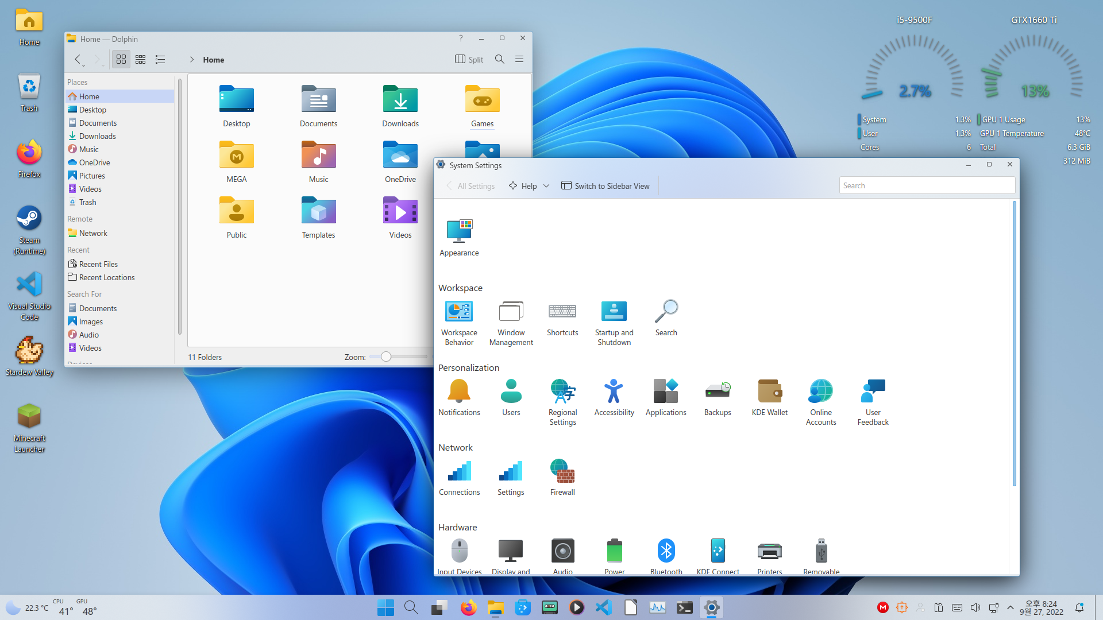The image size is (1103, 620).
Task: Open User Feedback settings
Action: click(873, 402)
